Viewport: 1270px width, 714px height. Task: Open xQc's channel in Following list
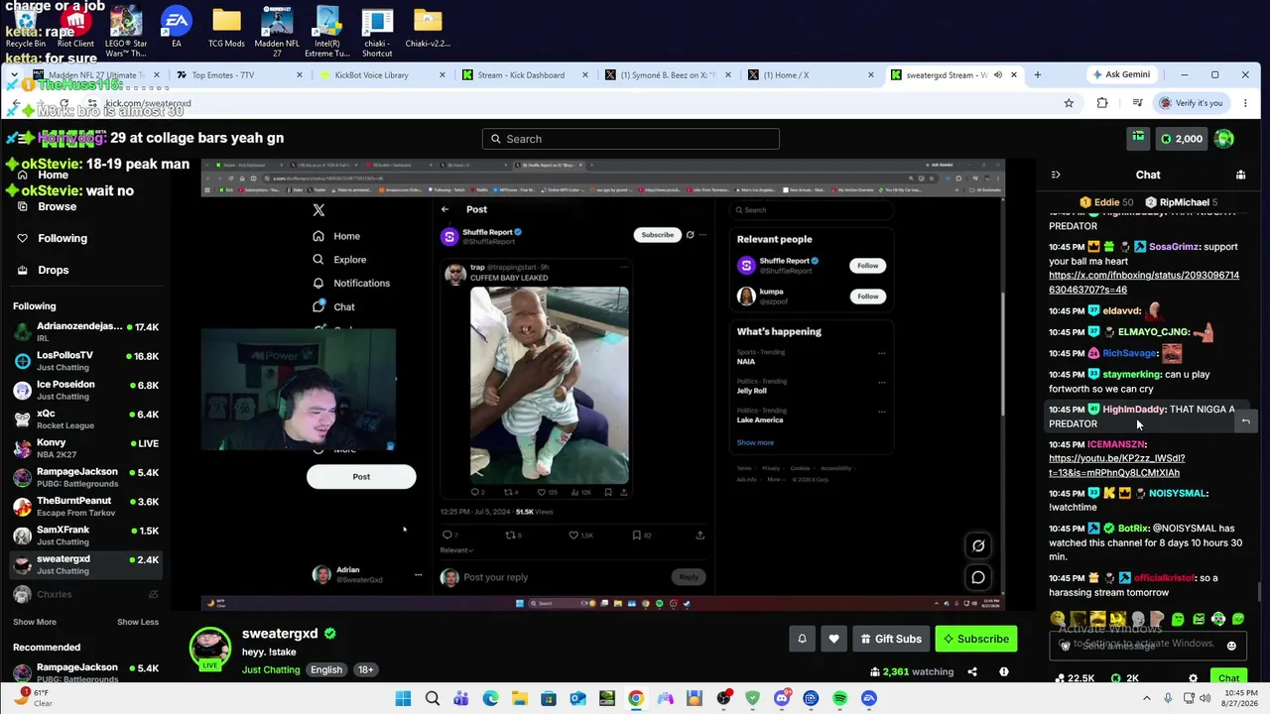pyautogui.click(x=86, y=419)
